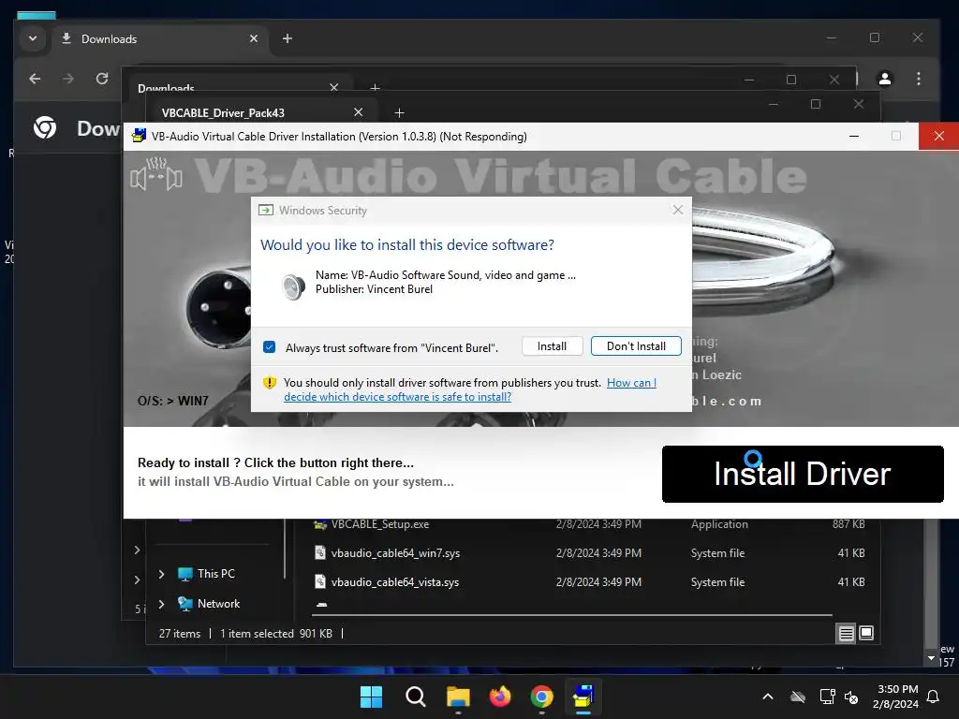The height and width of the screenshot is (719, 959).
Task: Show hidden system tray icons
Action: click(768, 697)
